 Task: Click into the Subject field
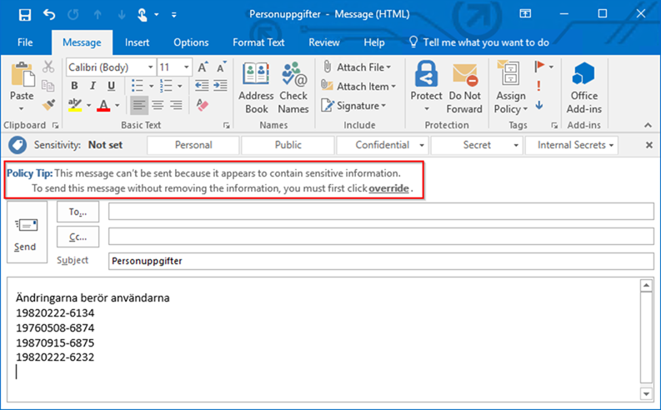pyautogui.click(x=380, y=261)
